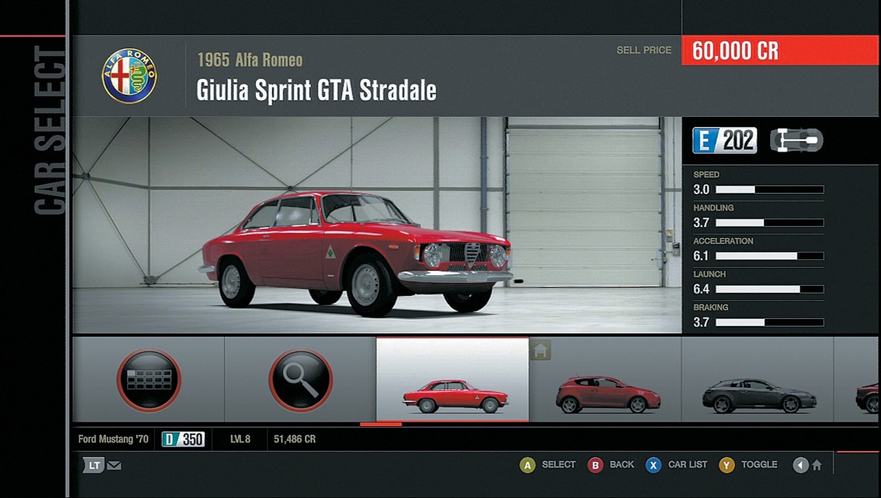The height and width of the screenshot is (498, 881).
Task: Click the LVL 8 driver level
Action: coord(240,439)
